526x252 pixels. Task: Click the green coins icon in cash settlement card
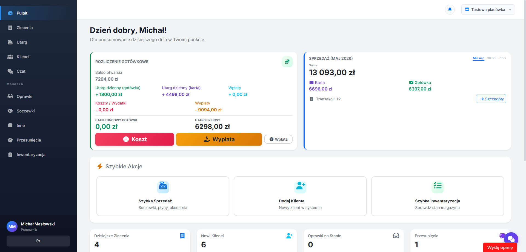[287, 62]
